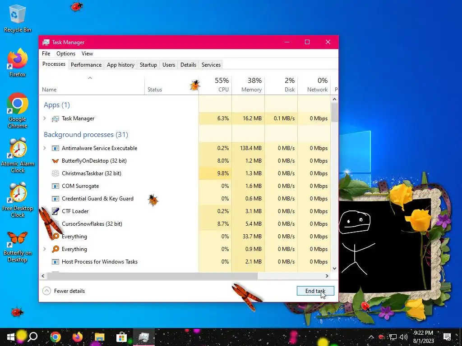Click the ButterflyOnDesktop process butterfly icon

pyautogui.click(x=55, y=161)
